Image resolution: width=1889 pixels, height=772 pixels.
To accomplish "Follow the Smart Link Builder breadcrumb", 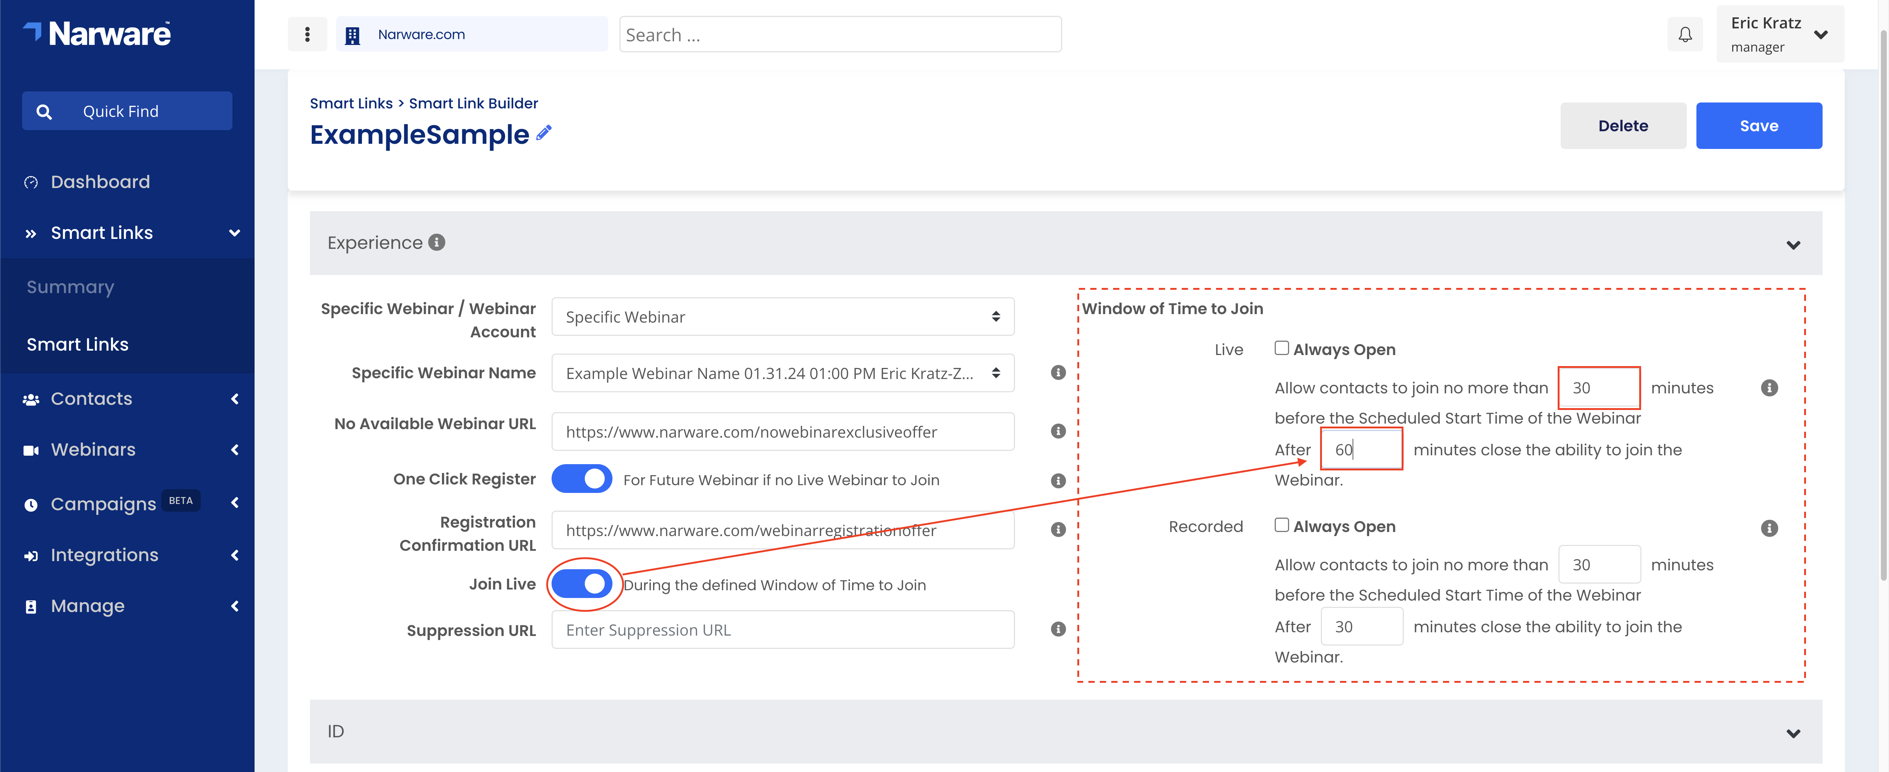I will pos(473,103).
